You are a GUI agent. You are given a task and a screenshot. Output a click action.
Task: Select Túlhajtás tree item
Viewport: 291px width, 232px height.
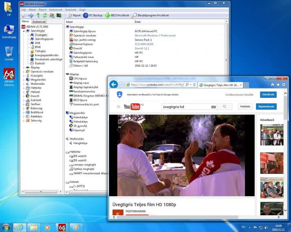tap(40, 51)
